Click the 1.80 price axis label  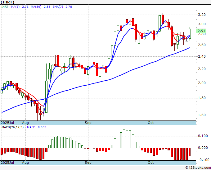click(x=202, y=98)
